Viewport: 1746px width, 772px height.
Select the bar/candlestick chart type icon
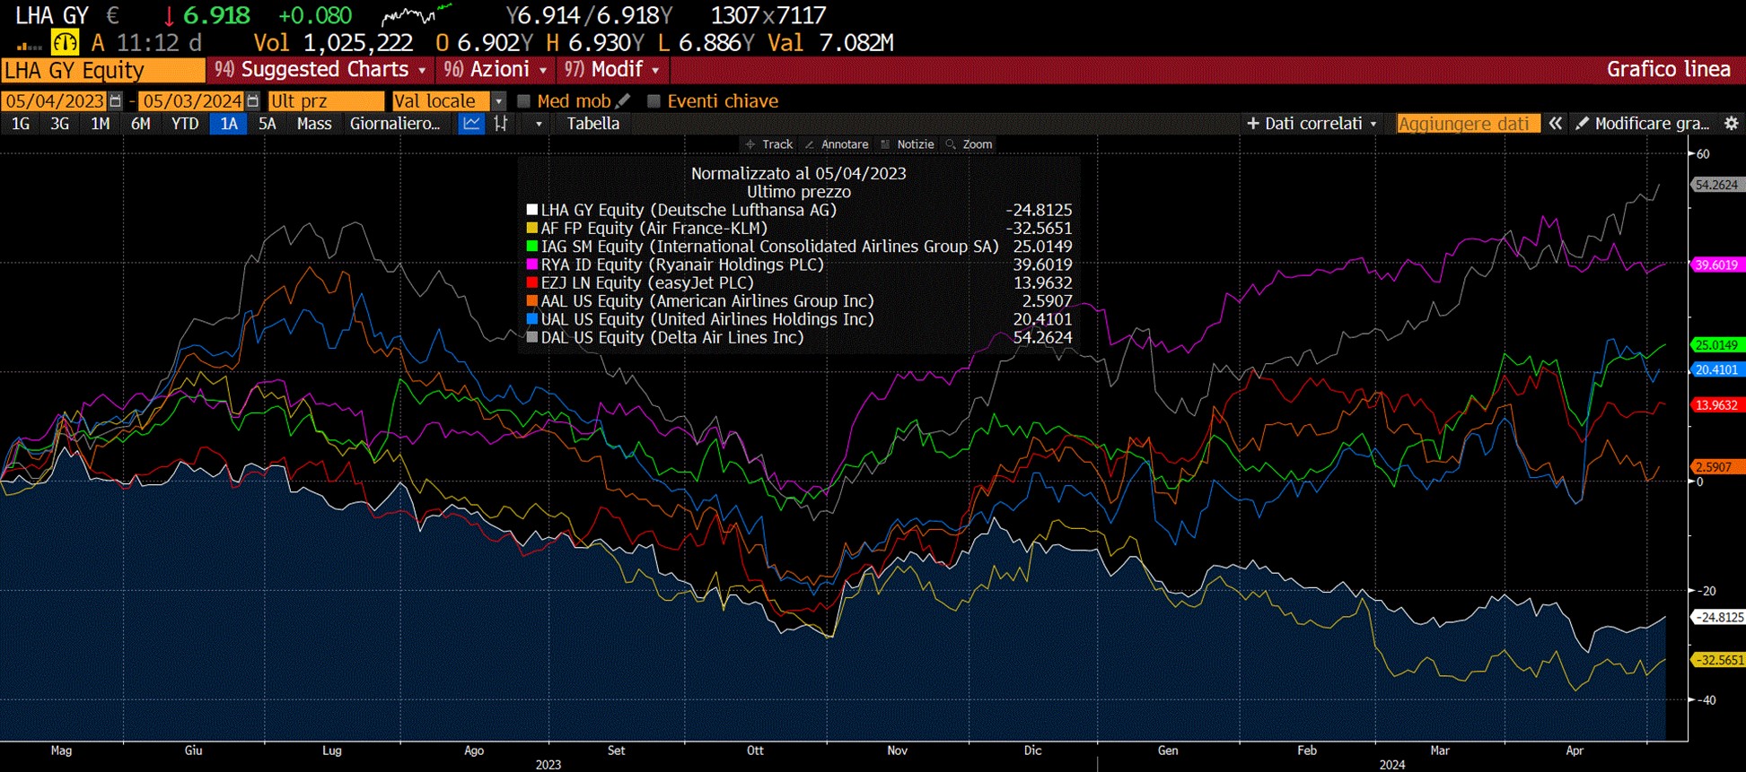click(501, 124)
